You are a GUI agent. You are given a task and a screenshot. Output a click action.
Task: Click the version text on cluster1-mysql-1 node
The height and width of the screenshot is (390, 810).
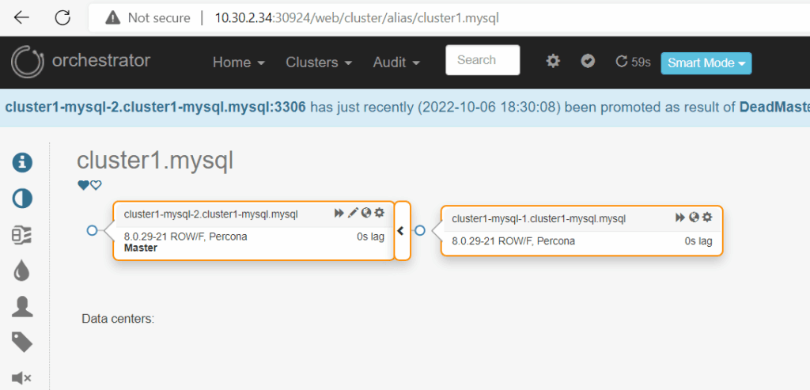pyautogui.click(x=513, y=241)
